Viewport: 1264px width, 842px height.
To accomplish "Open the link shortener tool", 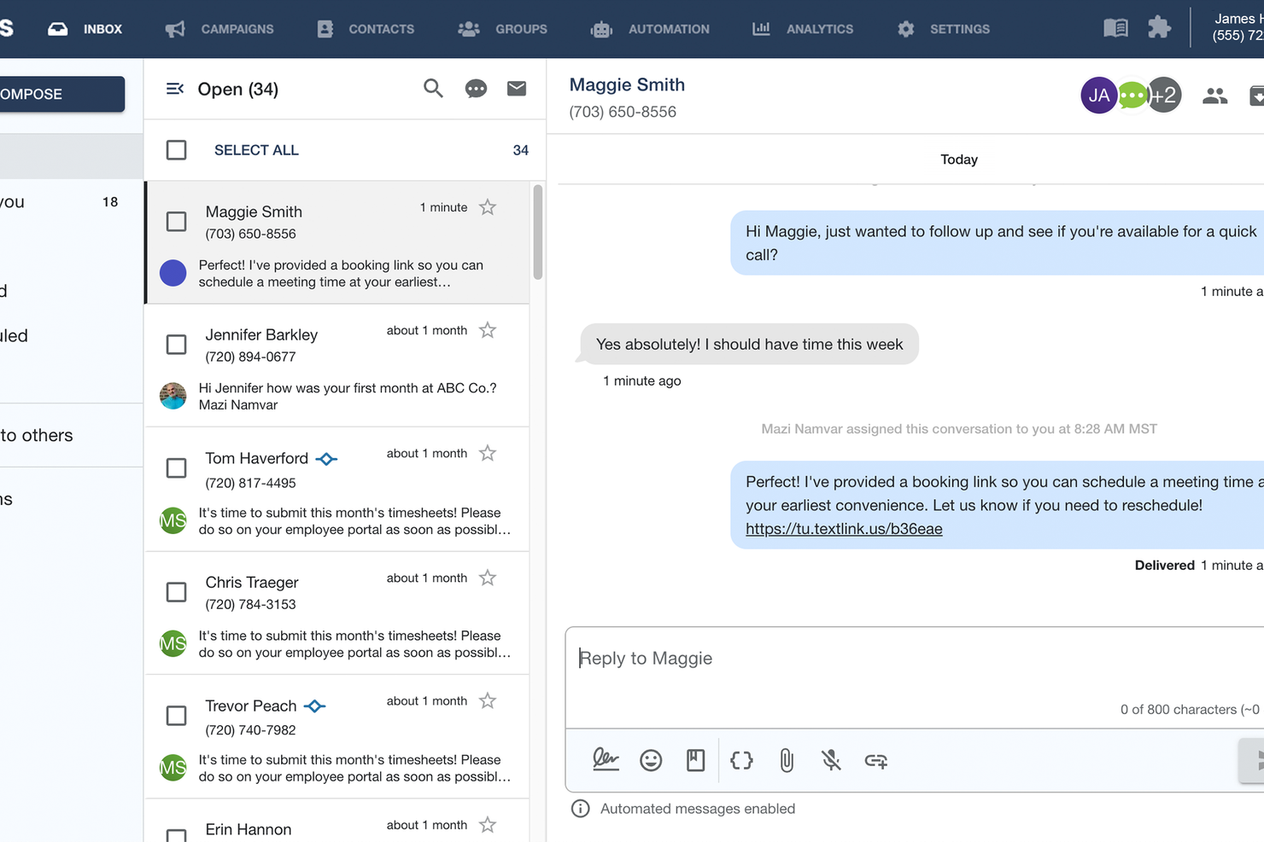I will pos(875,760).
